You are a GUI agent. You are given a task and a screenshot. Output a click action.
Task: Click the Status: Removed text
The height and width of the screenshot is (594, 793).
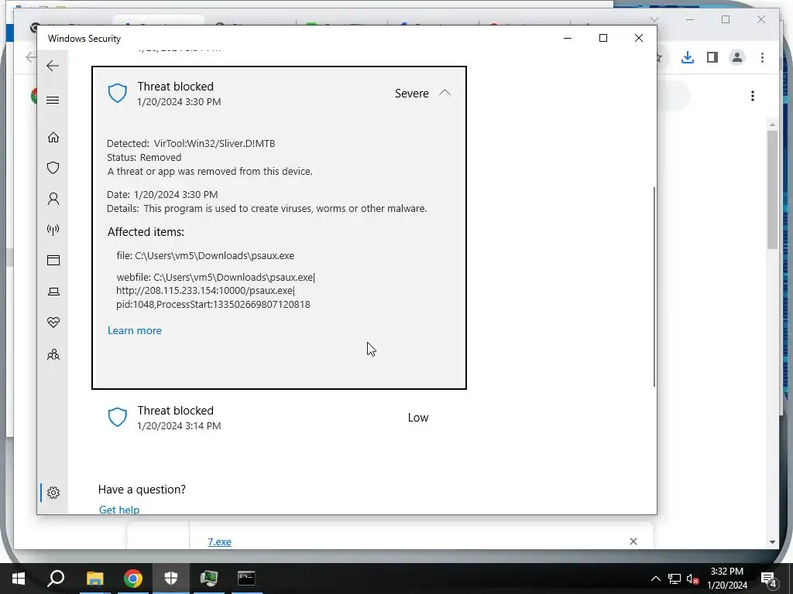coord(144,158)
